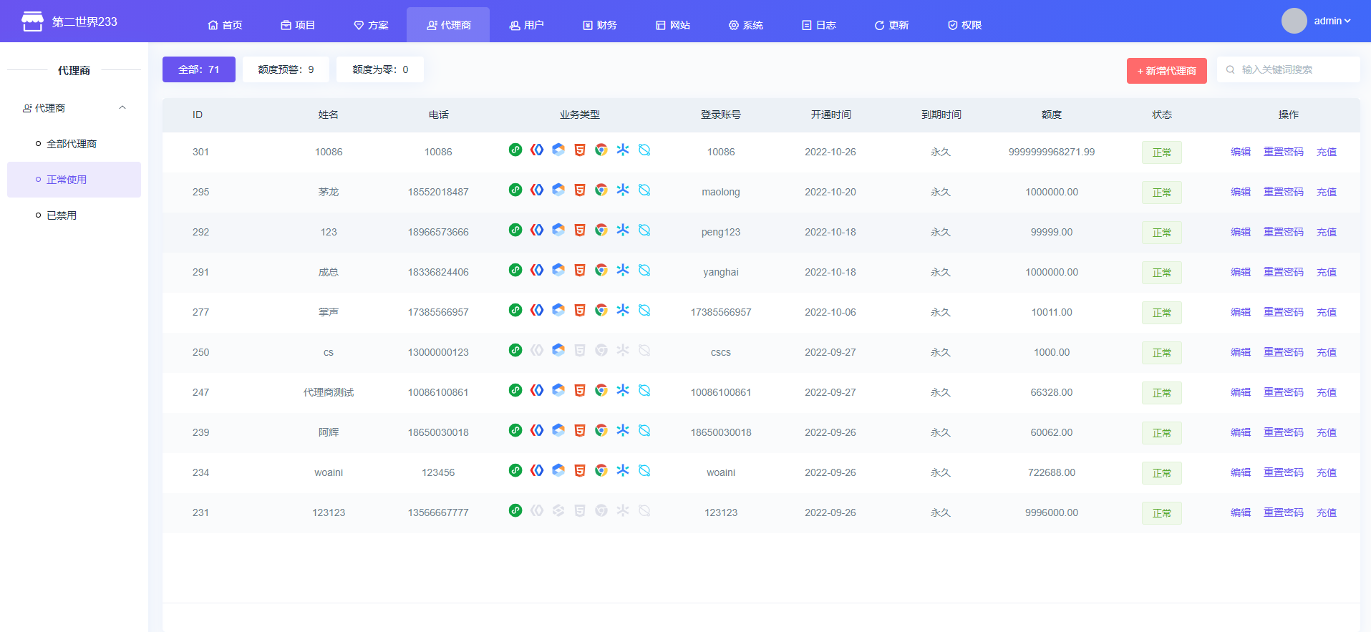Image resolution: width=1371 pixels, height=632 pixels.
Task: Click the greyed Chrome icon in row 231
Action: click(601, 510)
